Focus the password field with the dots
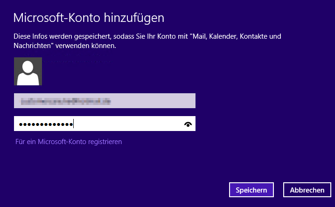The image size is (335, 207). (x=105, y=124)
